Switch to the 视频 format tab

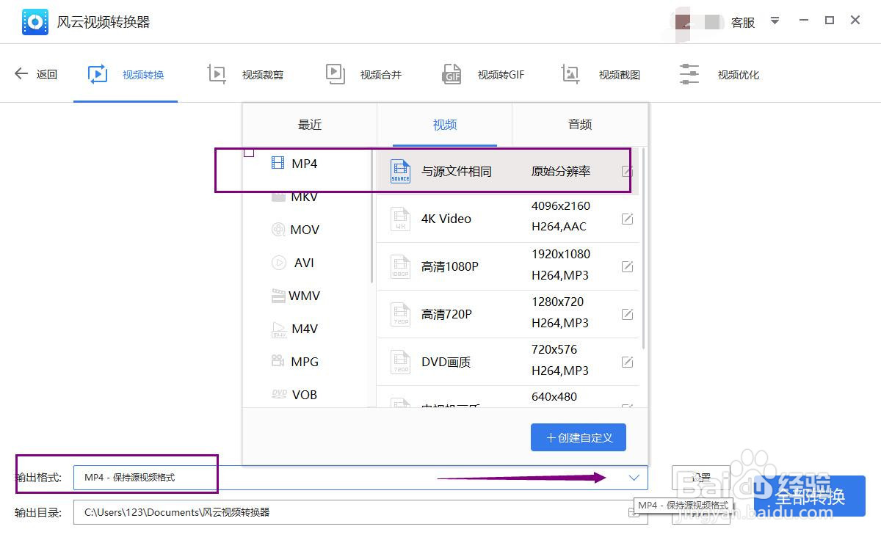point(445,125)
